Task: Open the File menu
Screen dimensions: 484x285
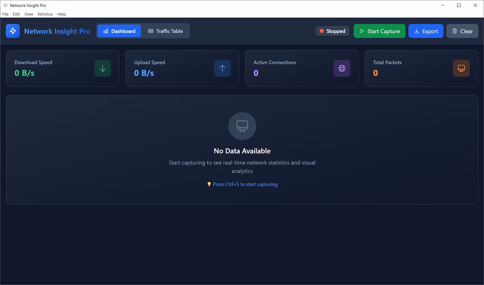Action: coord(5,14)
